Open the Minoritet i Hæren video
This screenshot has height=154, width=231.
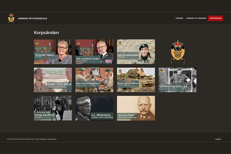pyautogui.click(x=53, y=52)
